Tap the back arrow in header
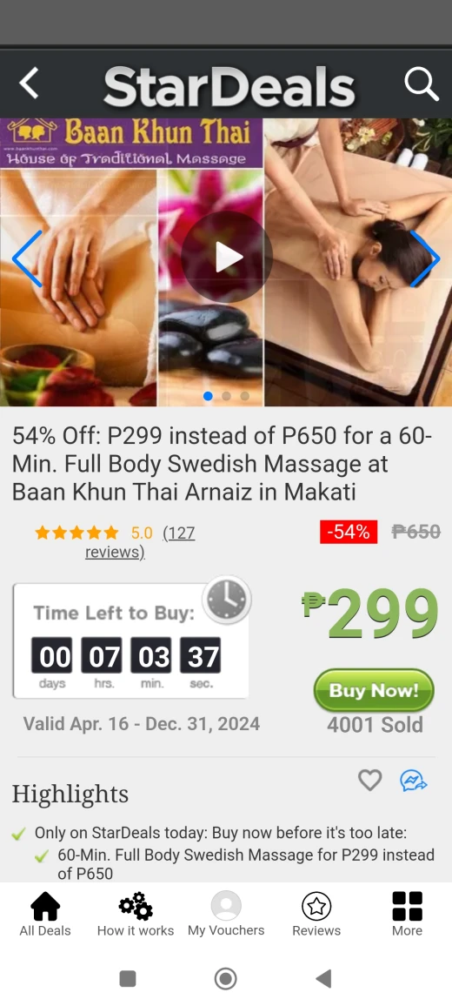Viewport: 452px width, 1006px height. coord(29,84)
